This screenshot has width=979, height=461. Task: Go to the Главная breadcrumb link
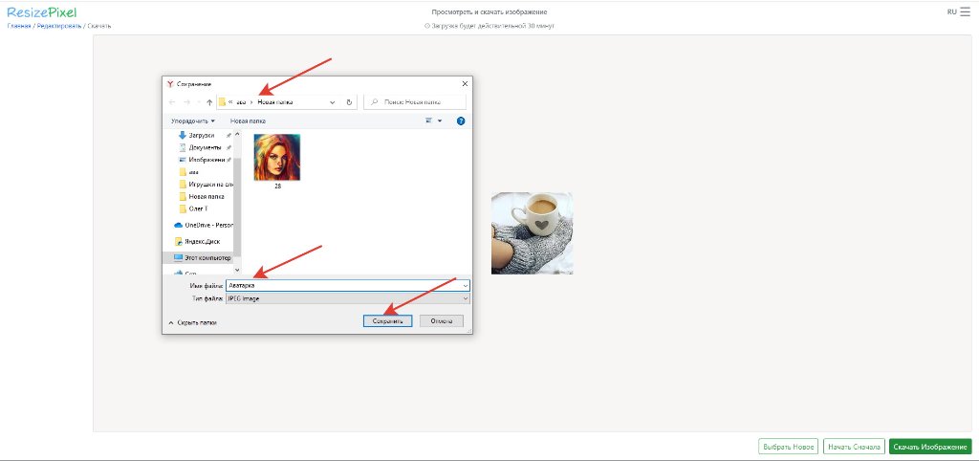pos(19,26)
